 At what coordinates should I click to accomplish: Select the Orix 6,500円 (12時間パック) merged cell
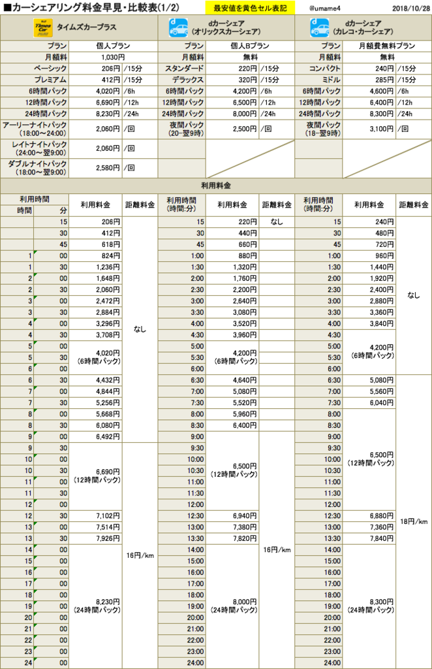click(232, 470)
